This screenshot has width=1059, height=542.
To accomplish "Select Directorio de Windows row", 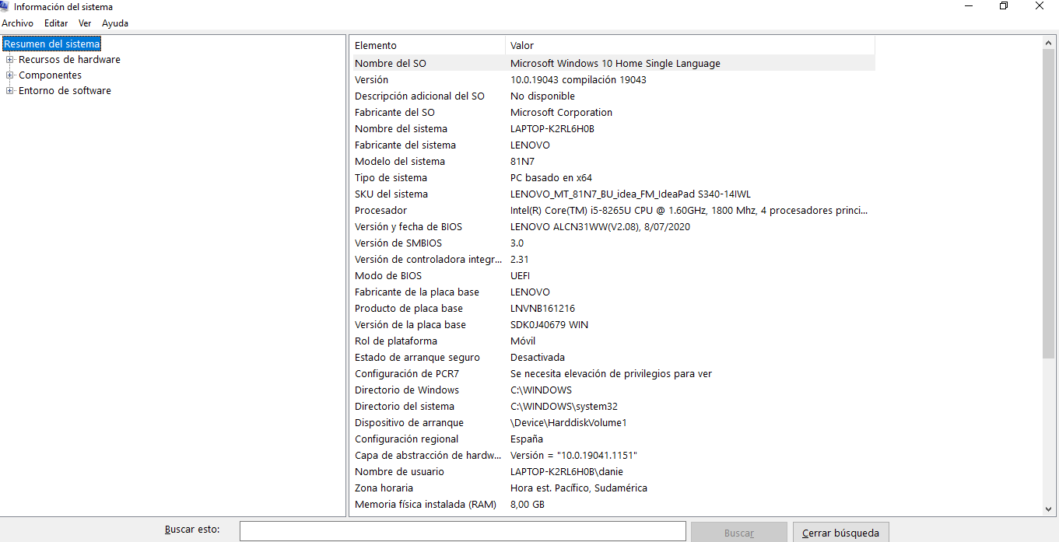I will click(613, 390).
